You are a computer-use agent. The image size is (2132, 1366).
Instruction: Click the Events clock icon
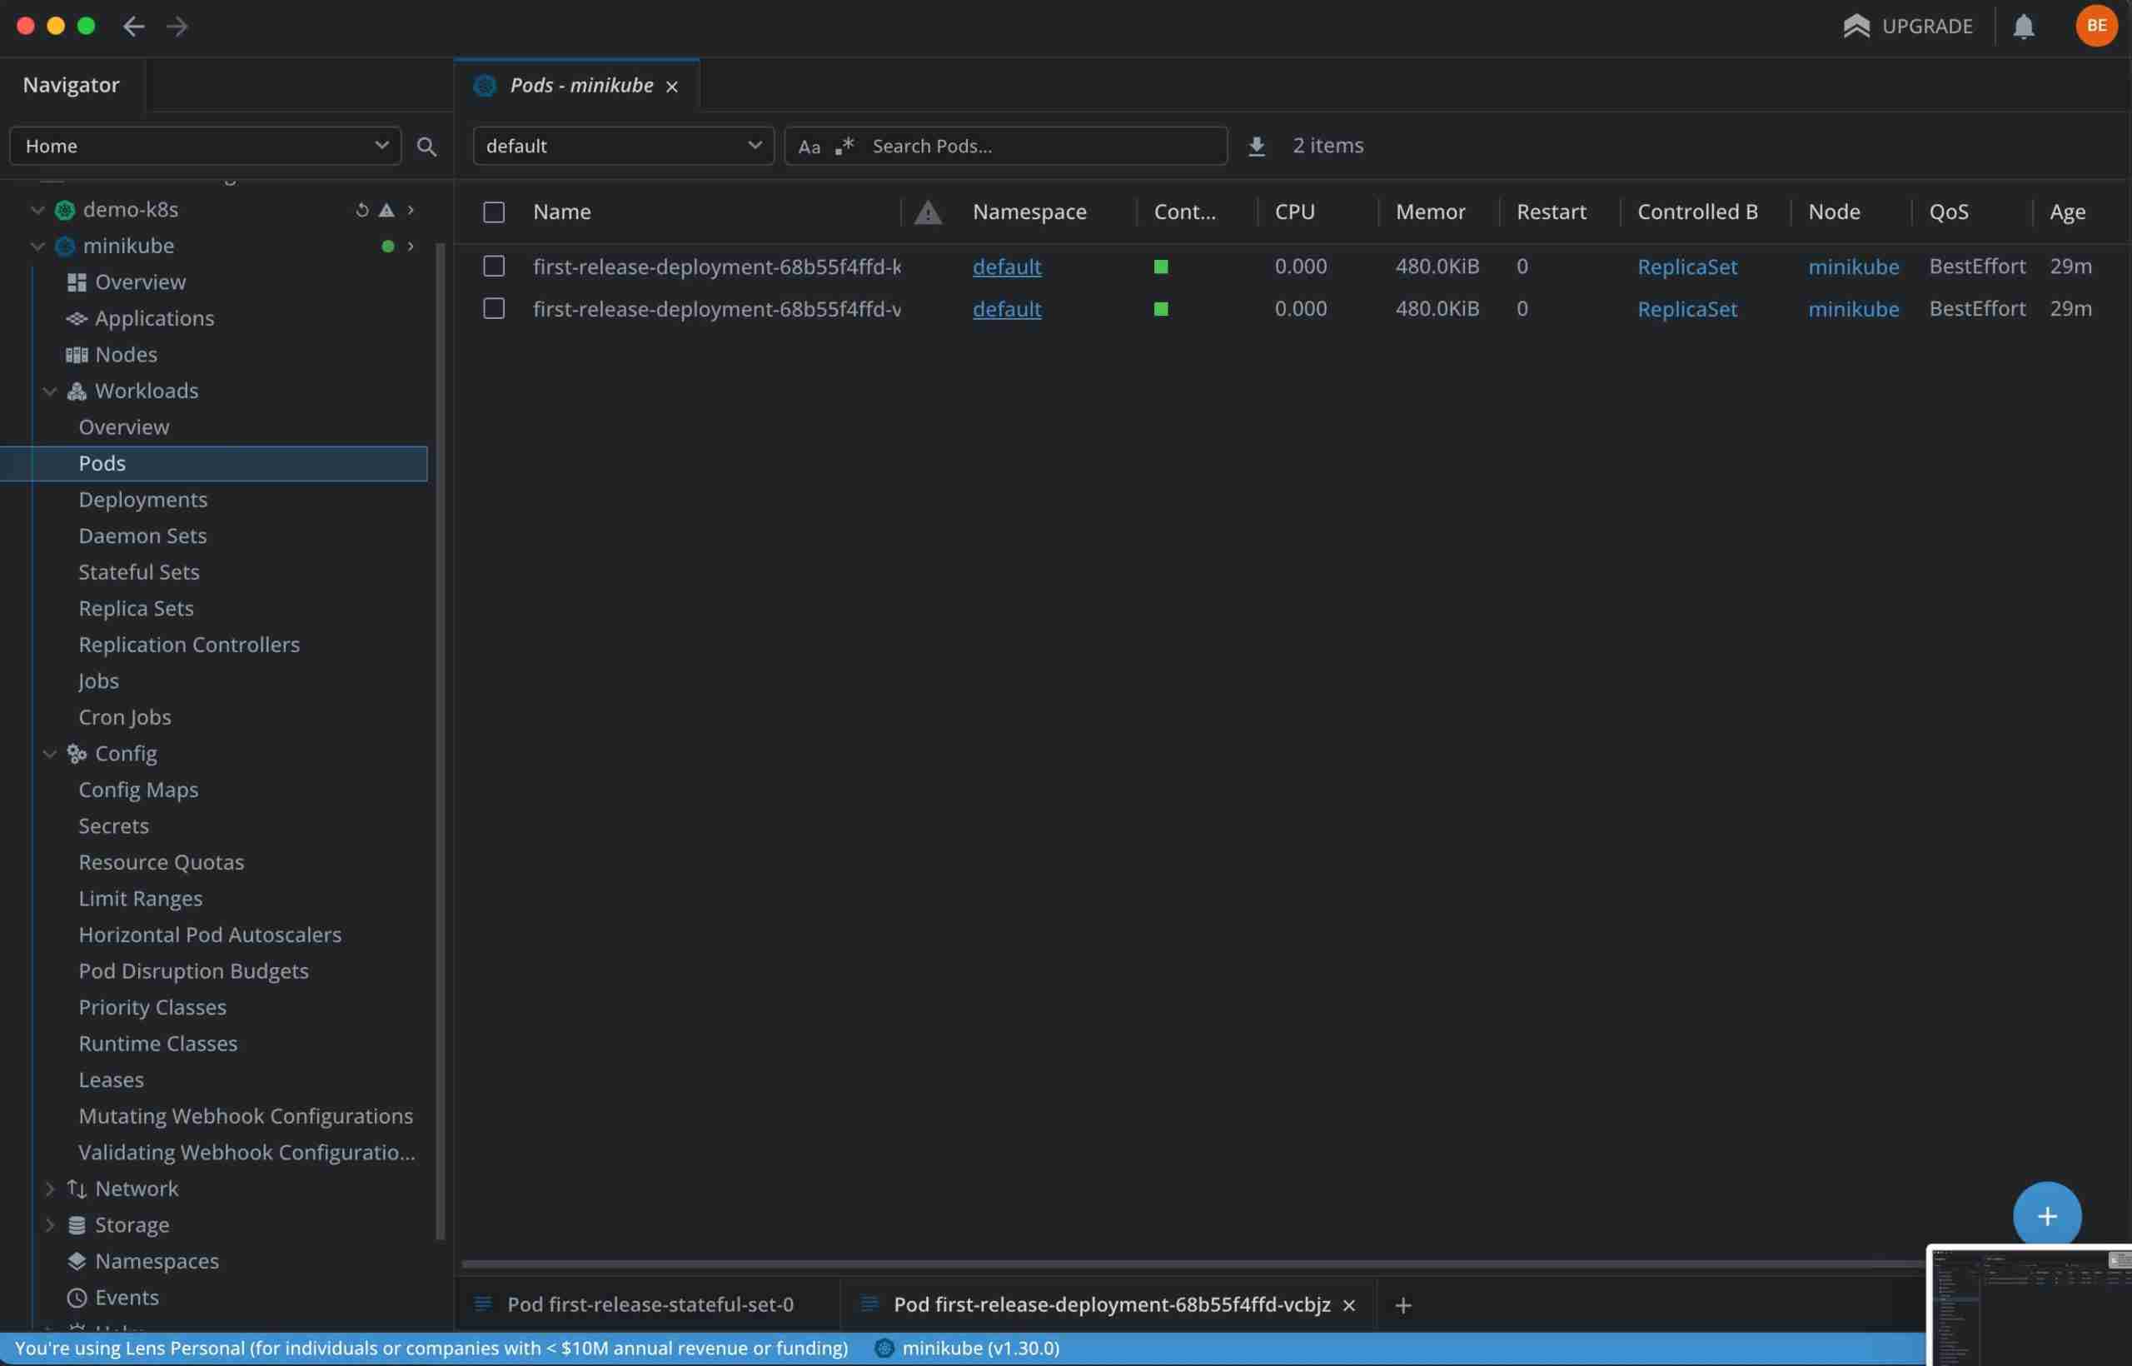[77, 1299]
